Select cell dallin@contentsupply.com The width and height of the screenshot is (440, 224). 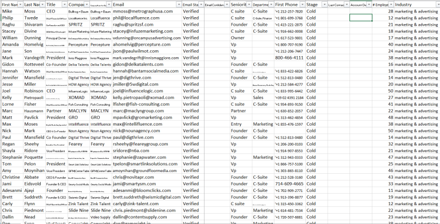[x=147, y=217]
